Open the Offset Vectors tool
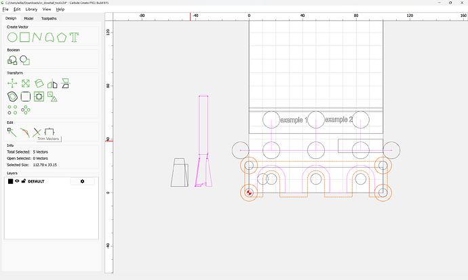The image size is (468, 280). tap(12, 97)
